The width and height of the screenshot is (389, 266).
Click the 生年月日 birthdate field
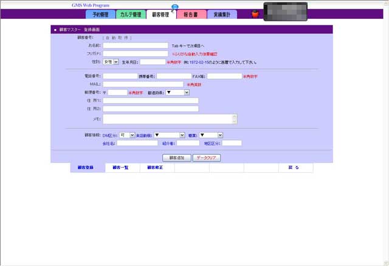coord(153,62)
